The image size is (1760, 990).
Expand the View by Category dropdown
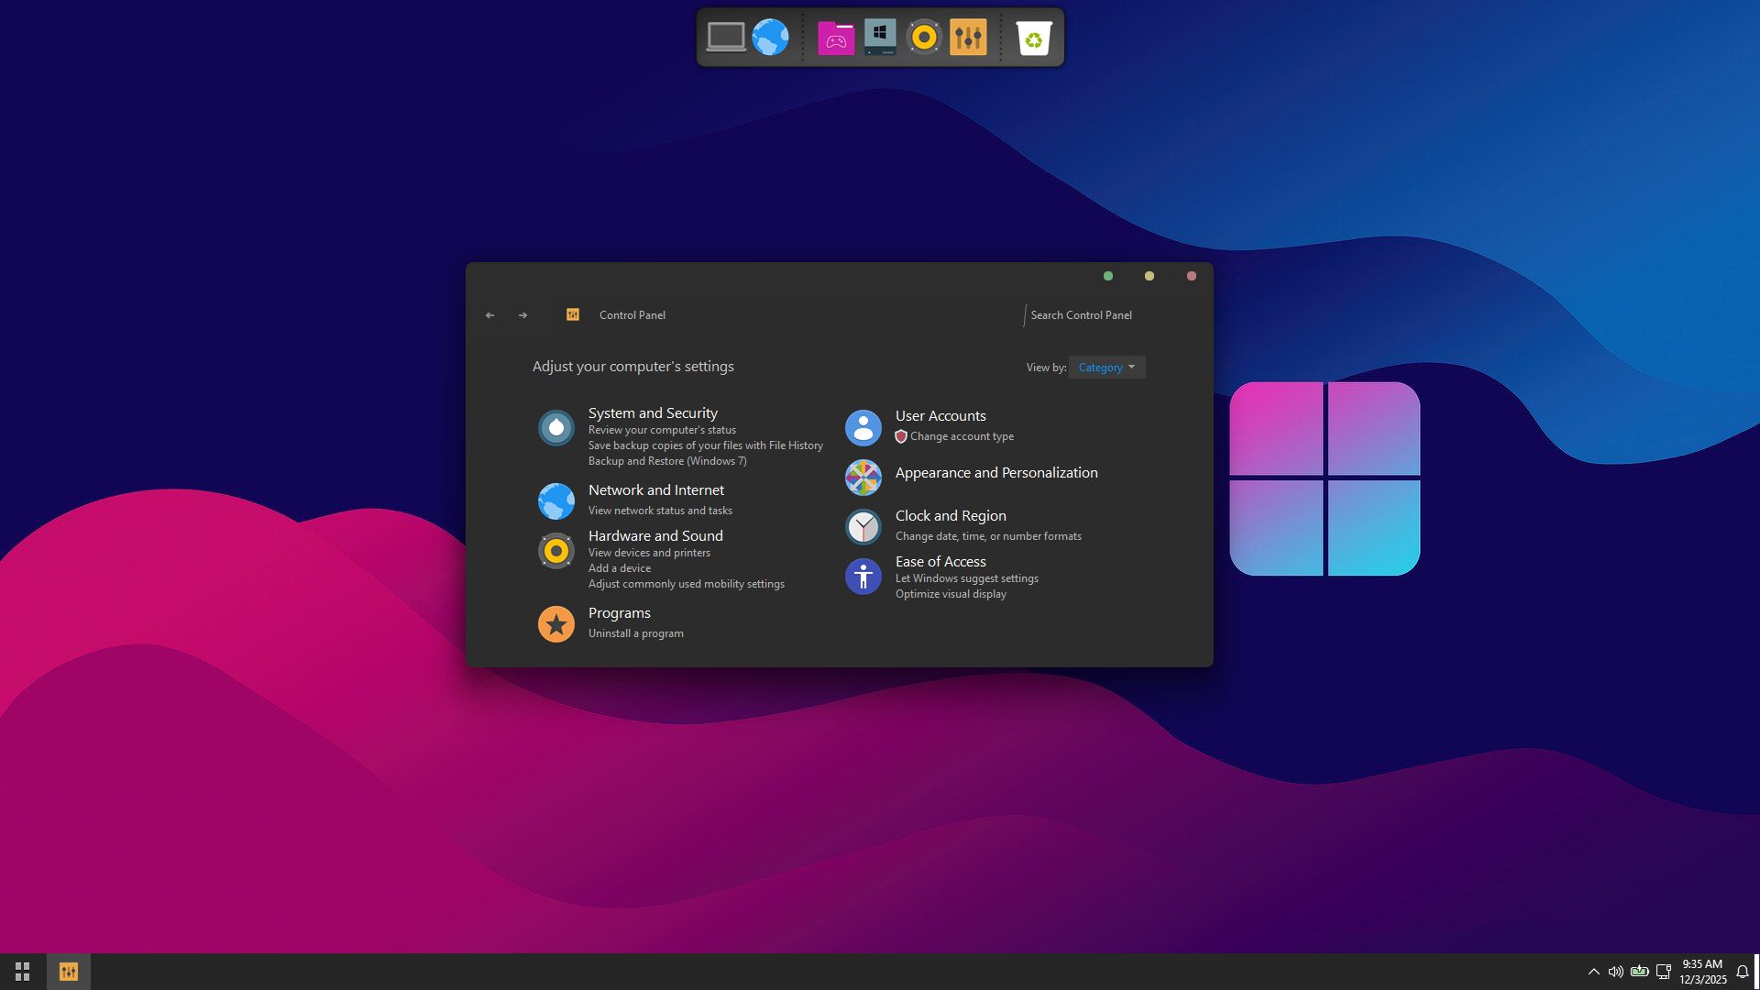coord(1106,368)
